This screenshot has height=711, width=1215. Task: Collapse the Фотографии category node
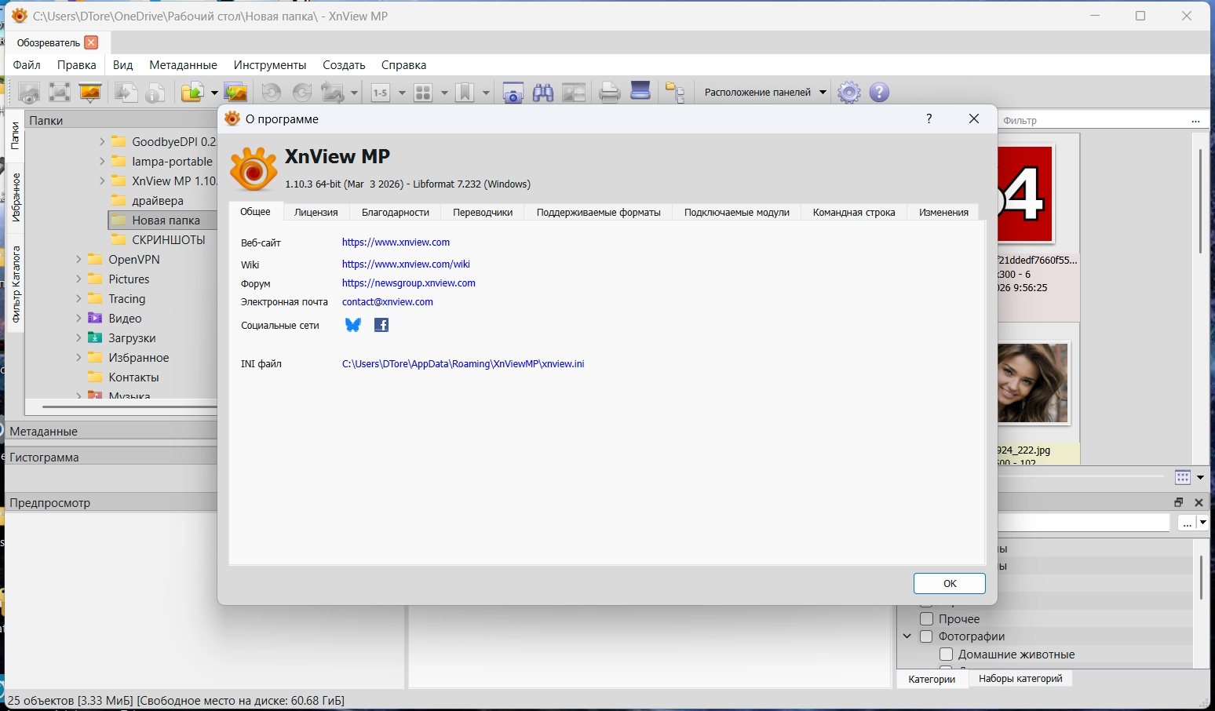click(907, 636)
